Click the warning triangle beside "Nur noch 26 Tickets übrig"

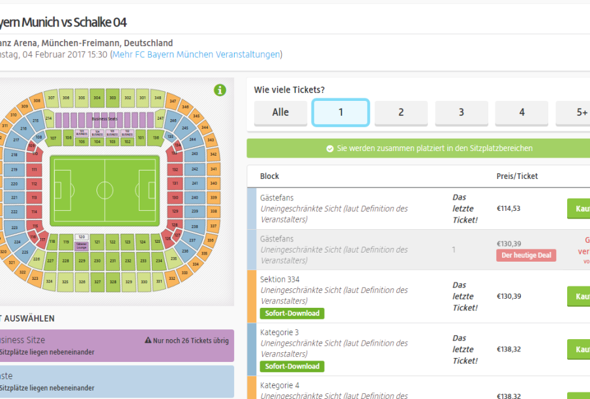[x=148, y=340]
